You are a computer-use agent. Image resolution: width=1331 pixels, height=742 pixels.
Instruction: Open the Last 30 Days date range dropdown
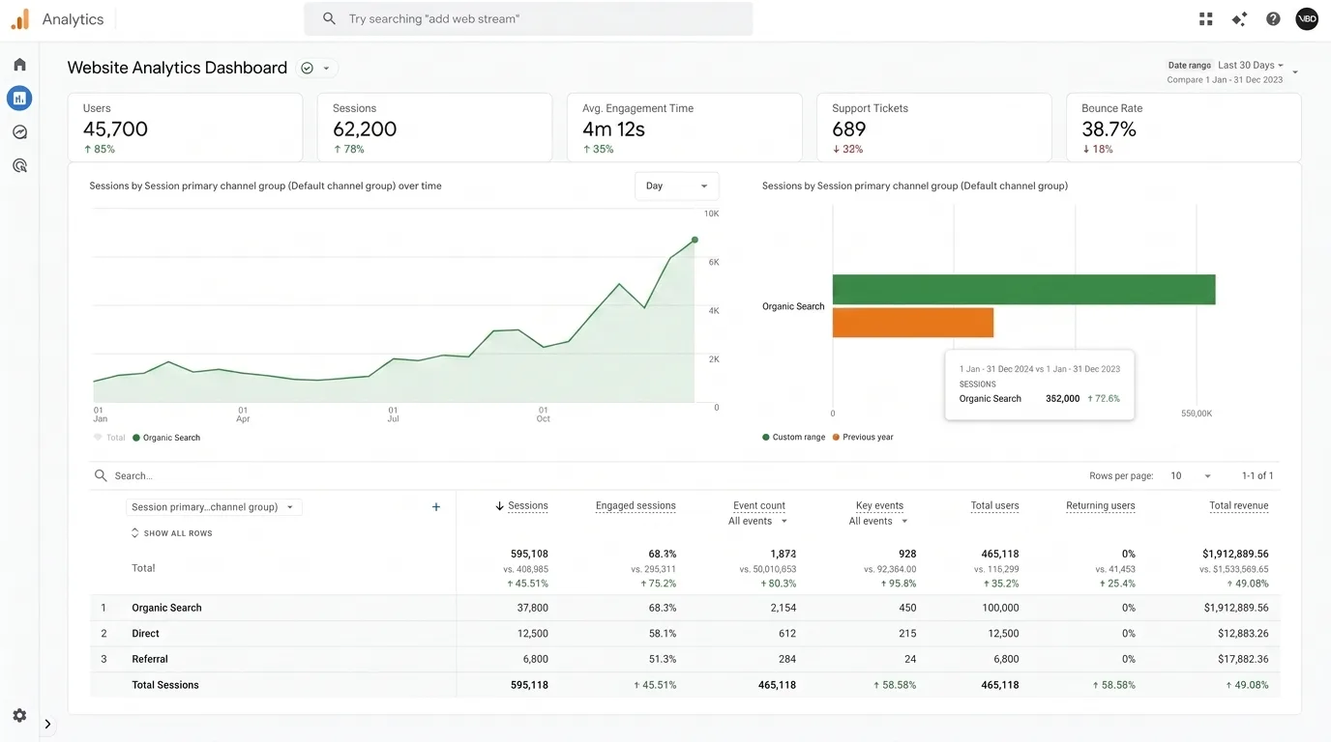(1251, 66)
